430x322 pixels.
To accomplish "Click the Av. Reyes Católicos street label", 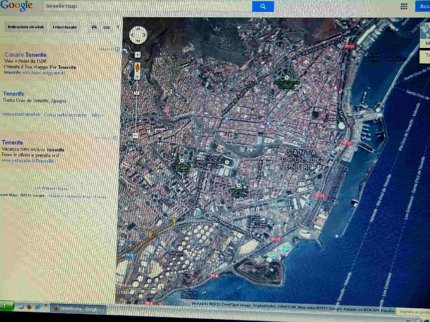I will coord(198,191).
